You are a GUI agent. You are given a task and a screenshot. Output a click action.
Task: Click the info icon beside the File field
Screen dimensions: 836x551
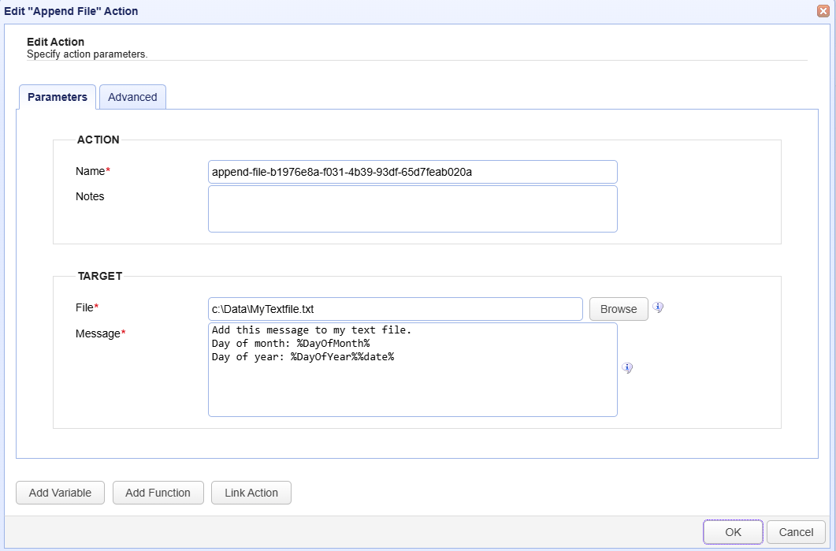658,307
